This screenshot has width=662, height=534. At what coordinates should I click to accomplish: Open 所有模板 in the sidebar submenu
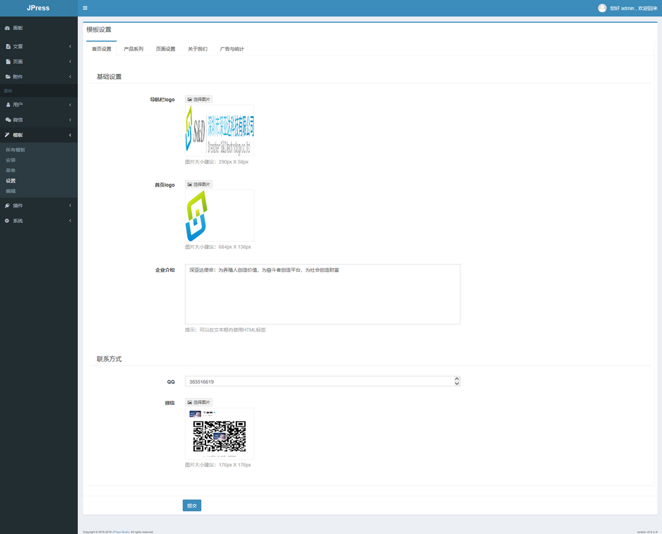[15, 150]
